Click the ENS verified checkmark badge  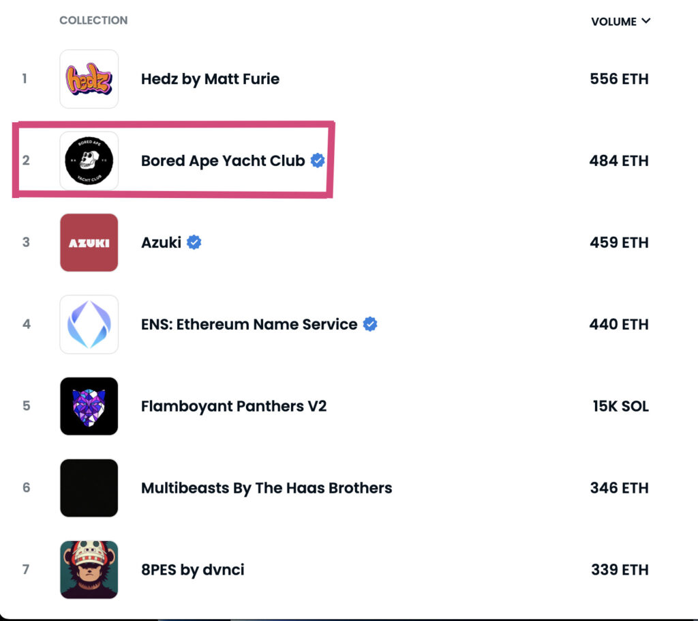click(370, 324)
